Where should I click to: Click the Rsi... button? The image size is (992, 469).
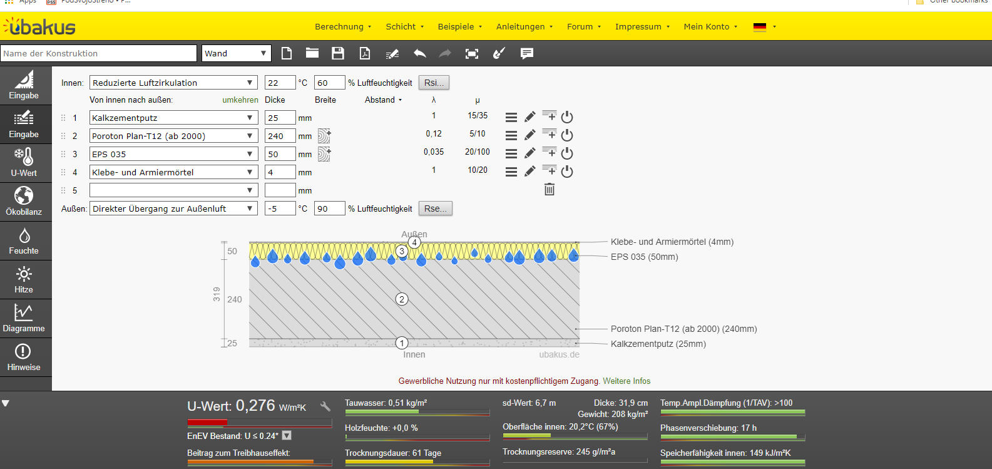click(434, 83)
